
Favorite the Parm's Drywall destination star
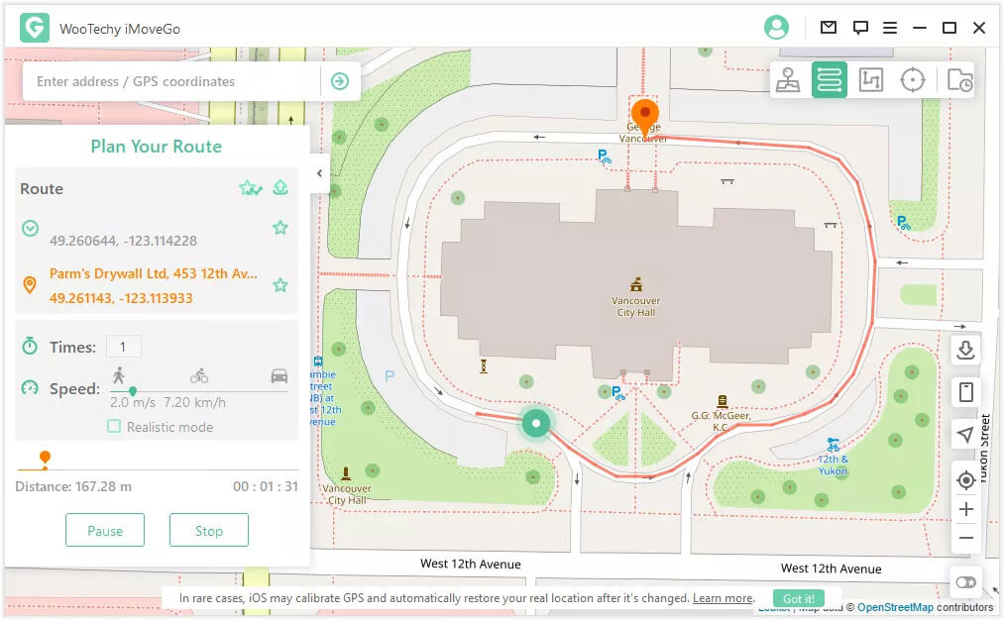click(x=280, y=285)
